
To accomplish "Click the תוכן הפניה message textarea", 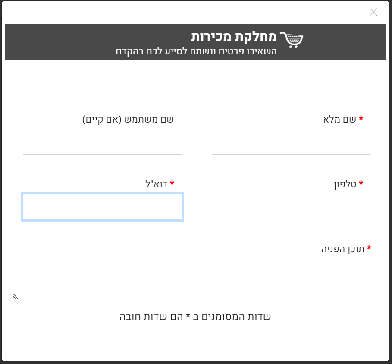I will pyautogui.click(x=194, y=279).
